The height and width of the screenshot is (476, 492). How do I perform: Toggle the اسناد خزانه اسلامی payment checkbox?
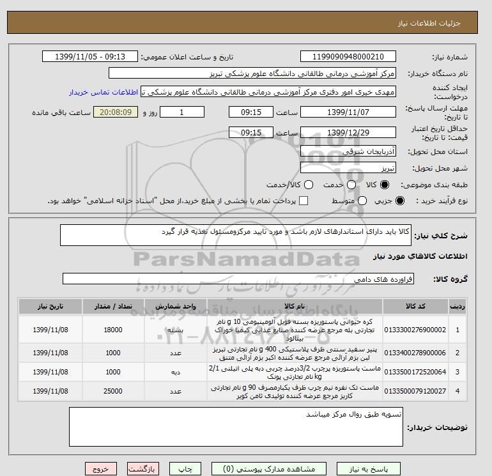tap(304, 201)
